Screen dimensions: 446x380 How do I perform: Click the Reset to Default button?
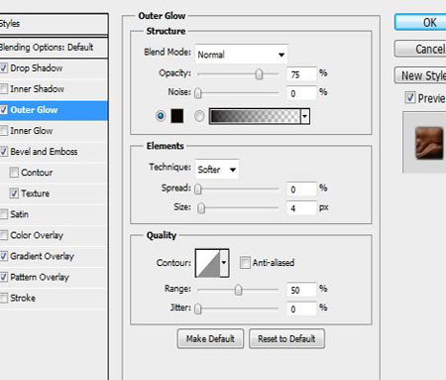(286, 338)
